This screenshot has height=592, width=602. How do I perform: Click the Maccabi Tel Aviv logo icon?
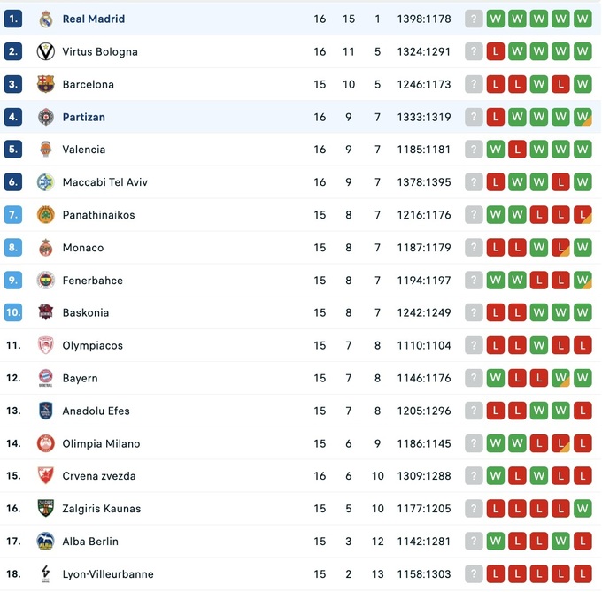(46, 182)
